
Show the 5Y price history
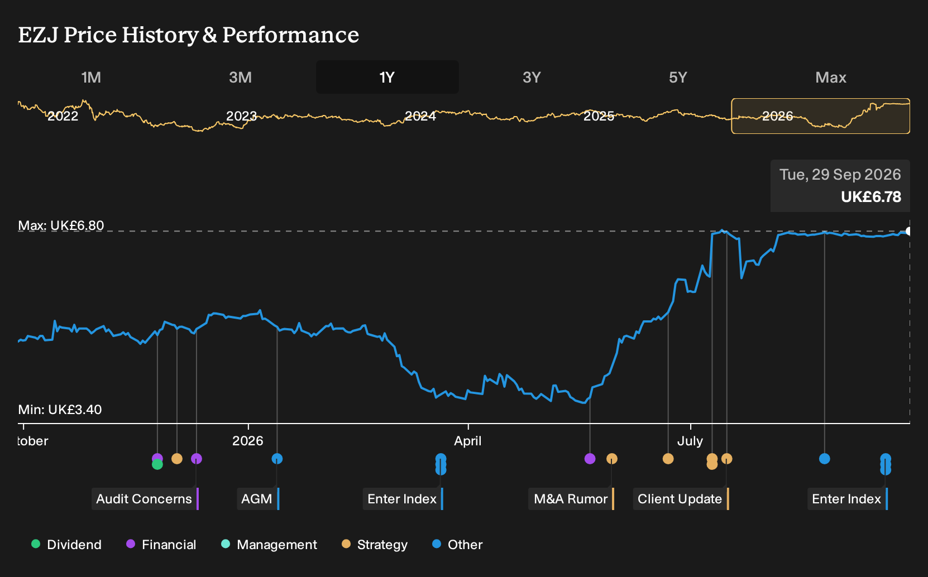coord(677,77)
